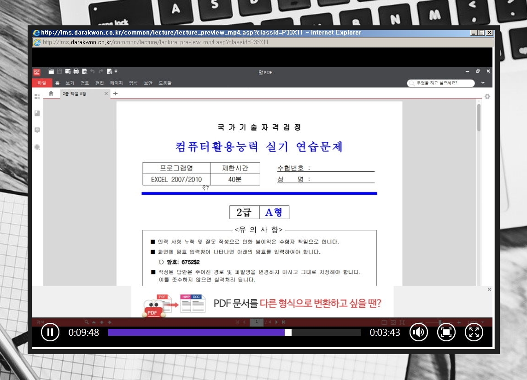Screen dimensions: 527x380
Task: Click the Internet Explorer logo in title bar
Action: tap(36, 33)
